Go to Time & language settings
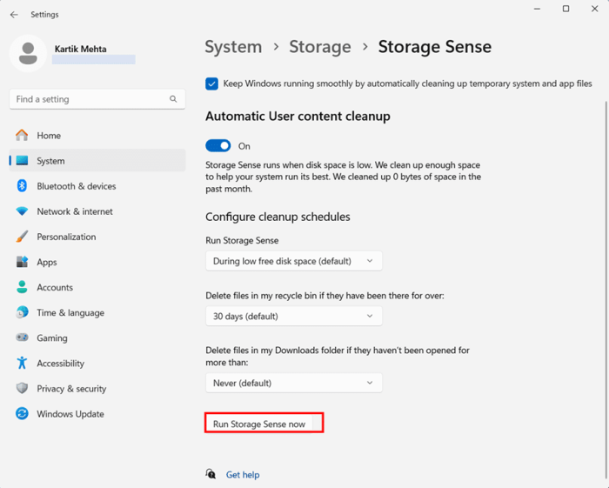 coord(97,312)
